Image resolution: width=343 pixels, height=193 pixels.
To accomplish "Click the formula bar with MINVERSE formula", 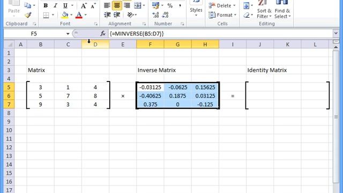I will click(x=220, y=34).
